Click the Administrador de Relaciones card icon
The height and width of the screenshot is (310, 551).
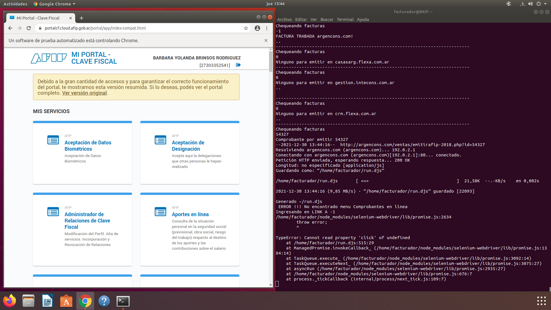click(53, 212)
